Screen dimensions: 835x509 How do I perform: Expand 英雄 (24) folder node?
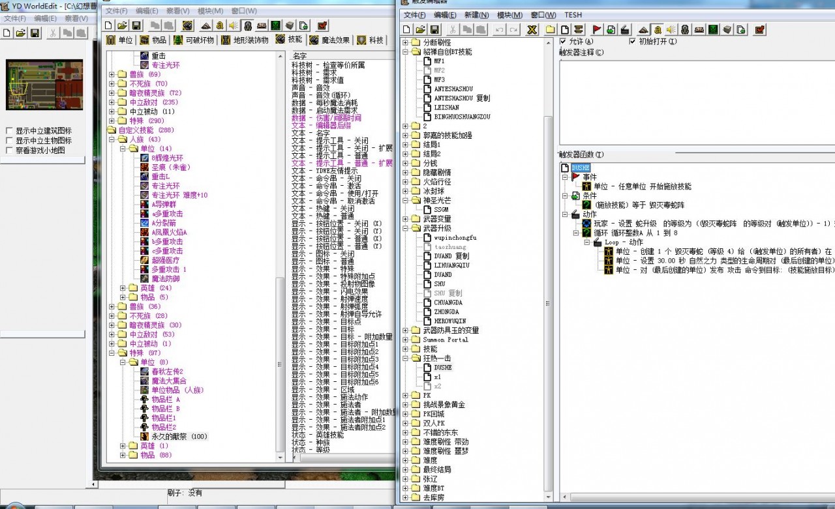pyautogui.click(x=123, y=288)
